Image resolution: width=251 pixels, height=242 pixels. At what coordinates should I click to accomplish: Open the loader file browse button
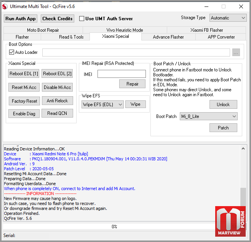click(x=236, y=52)
